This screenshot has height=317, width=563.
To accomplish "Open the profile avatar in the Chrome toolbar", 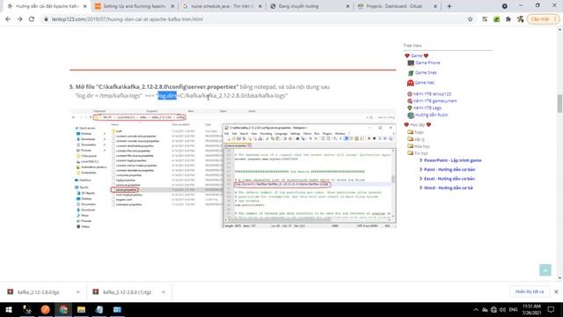I will point(520,19).
